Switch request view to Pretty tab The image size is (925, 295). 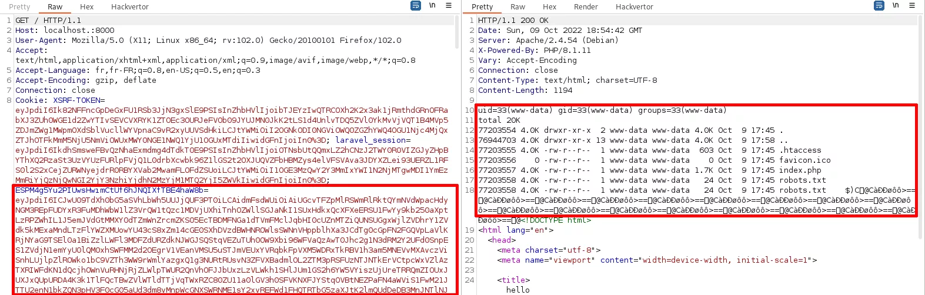tap(19, 7)
